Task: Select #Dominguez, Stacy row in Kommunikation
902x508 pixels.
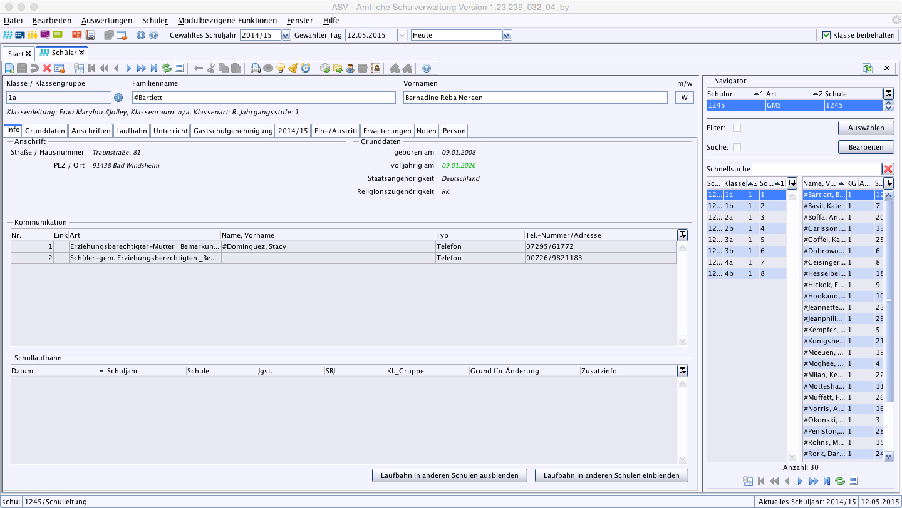Action: coord(344,246)
